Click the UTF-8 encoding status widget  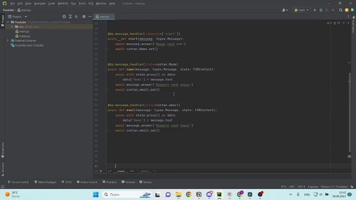[x=301, y=187]
